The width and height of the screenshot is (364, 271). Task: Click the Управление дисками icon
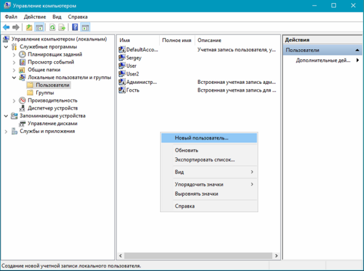point(22,123)
